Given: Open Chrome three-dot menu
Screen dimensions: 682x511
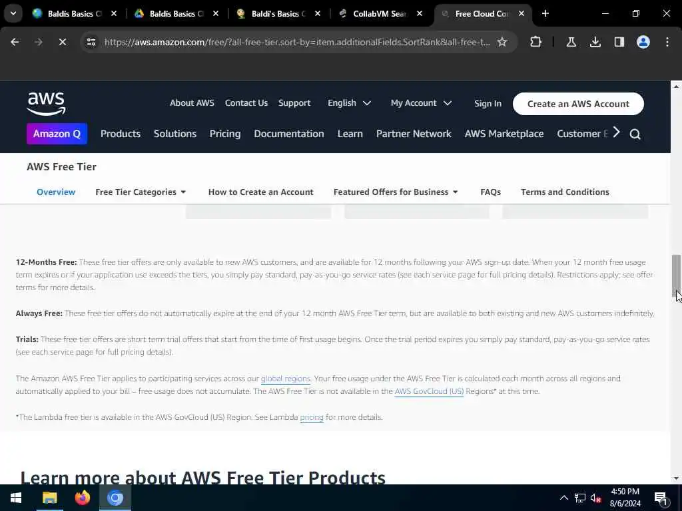Looking at the screenshot, I should click(x=667, y=42).
